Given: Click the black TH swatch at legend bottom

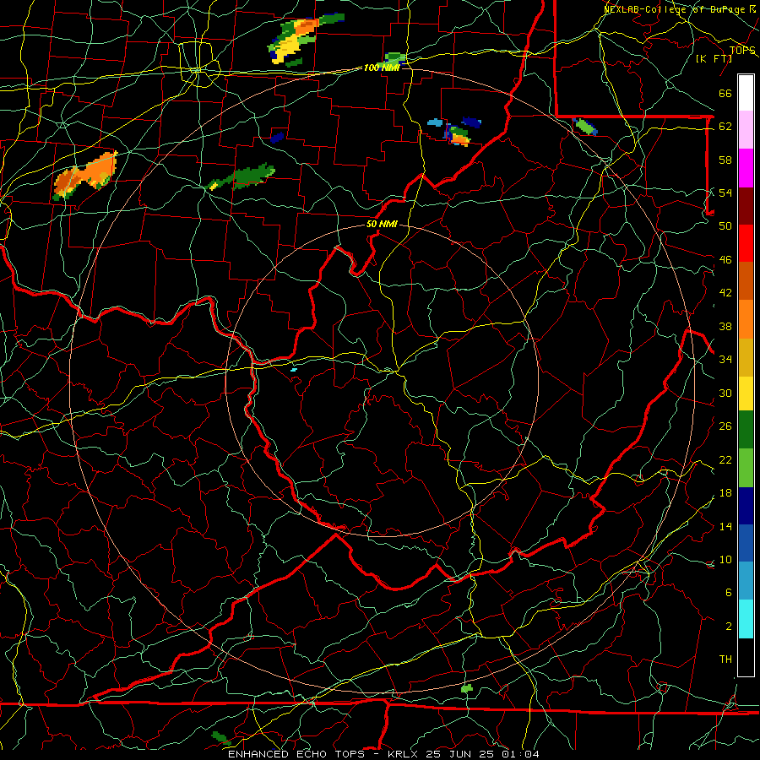Looking at the screenshot, I should [x=746, y=657].
